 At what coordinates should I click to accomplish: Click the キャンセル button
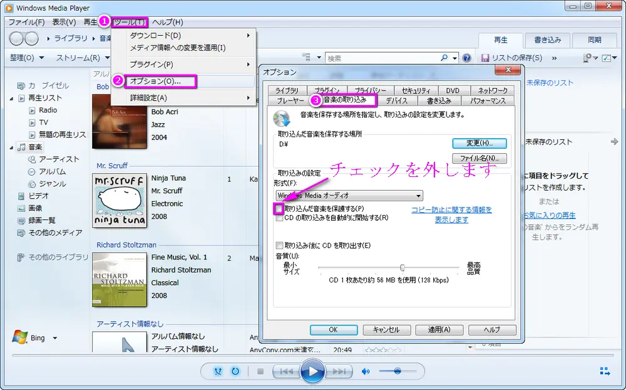[386, 330]
